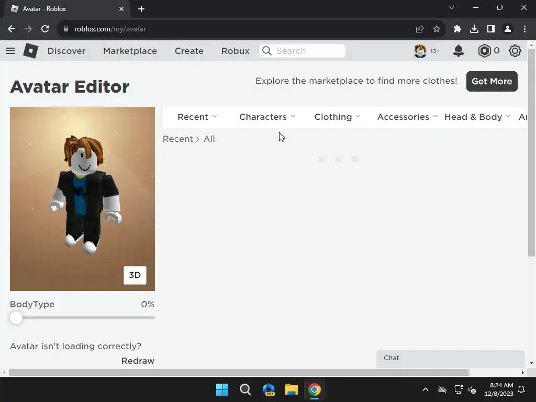Click the BodyType slider handle

(16, 318)
